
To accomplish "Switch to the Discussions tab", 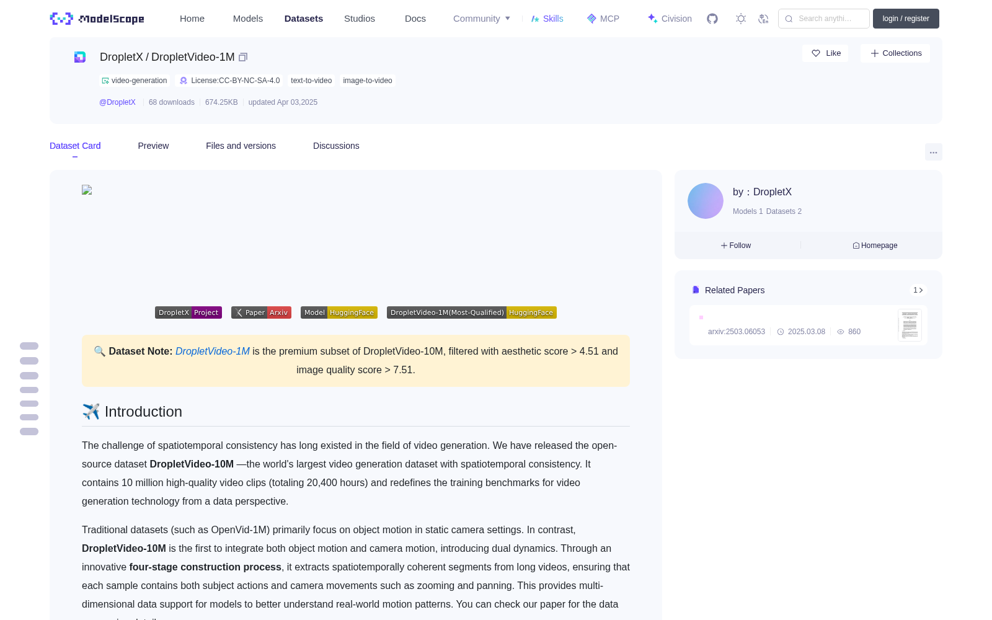I will (336, 146).
